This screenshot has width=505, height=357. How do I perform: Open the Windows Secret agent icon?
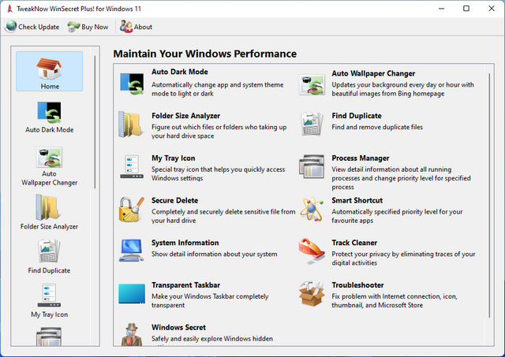coord(131,334)
